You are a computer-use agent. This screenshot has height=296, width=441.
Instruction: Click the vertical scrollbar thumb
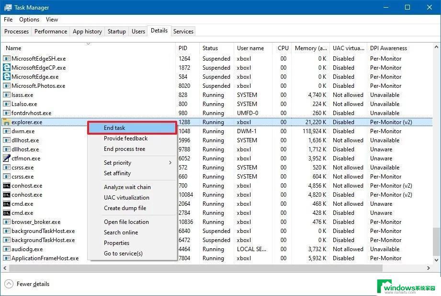point(437,242)
